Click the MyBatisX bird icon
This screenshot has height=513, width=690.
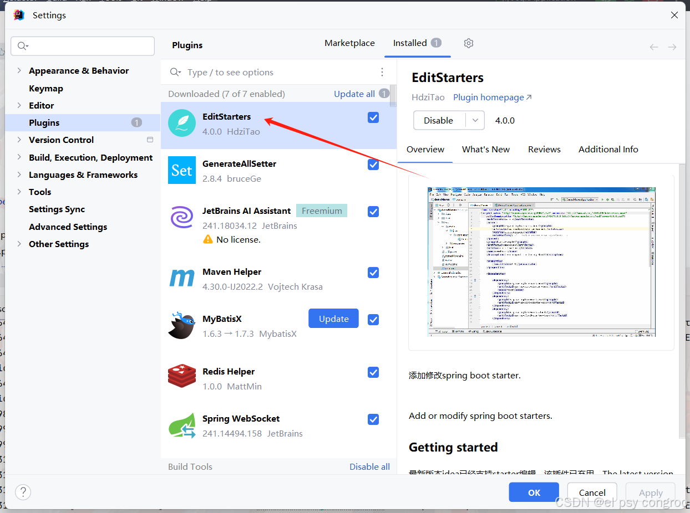(182, 325)
